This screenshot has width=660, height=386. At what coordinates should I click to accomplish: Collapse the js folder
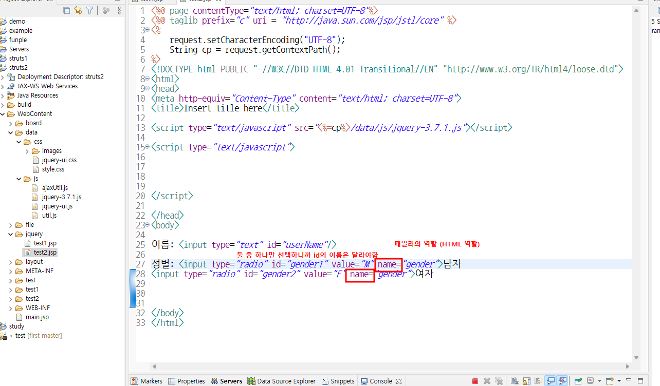19,179
